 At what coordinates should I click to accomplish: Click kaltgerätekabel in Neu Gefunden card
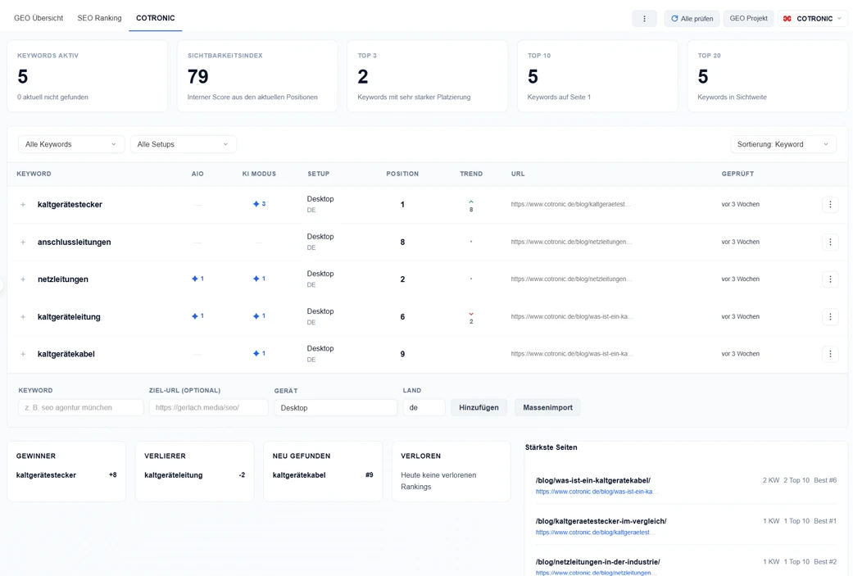point(299,475)
